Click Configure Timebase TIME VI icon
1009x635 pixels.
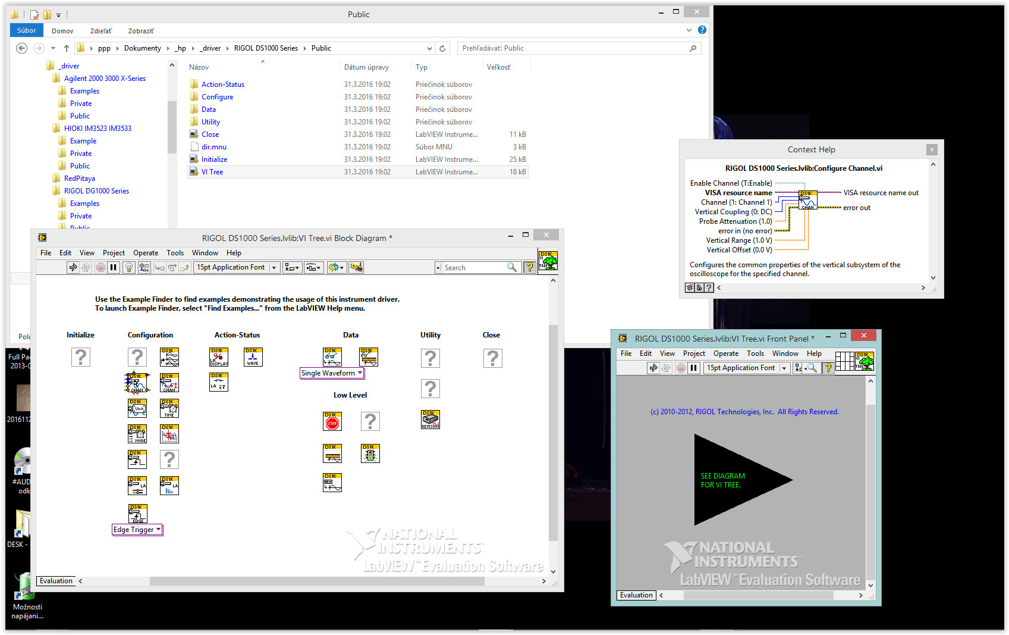(x=169, y=408)
